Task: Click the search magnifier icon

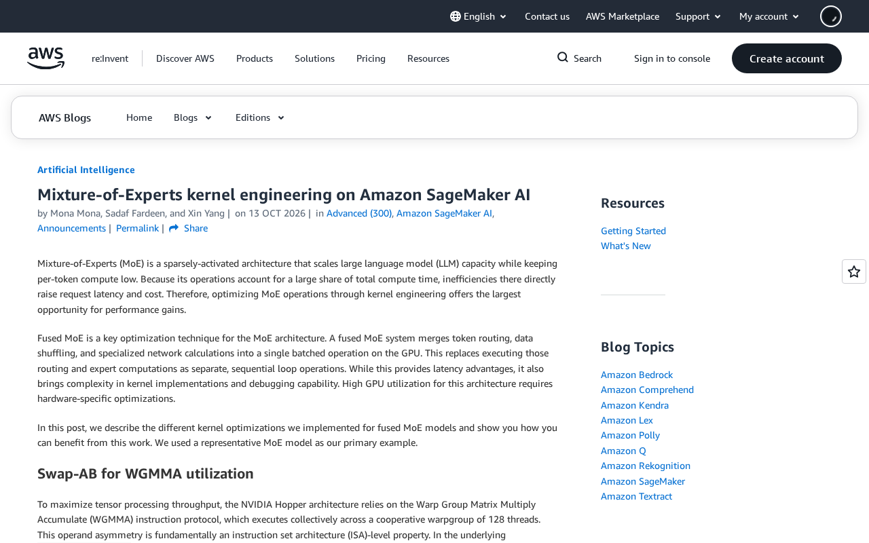Action: (x=563, y=58)
